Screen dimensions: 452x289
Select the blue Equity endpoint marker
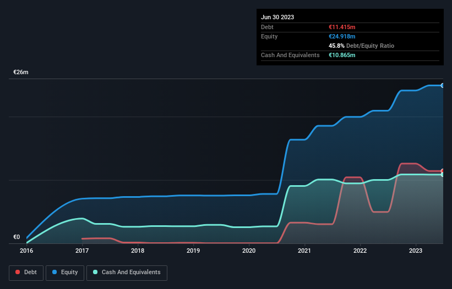443,85
